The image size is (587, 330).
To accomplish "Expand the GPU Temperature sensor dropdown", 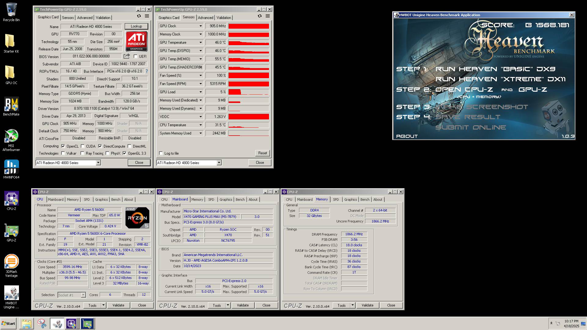I will [x=201, y=42].
